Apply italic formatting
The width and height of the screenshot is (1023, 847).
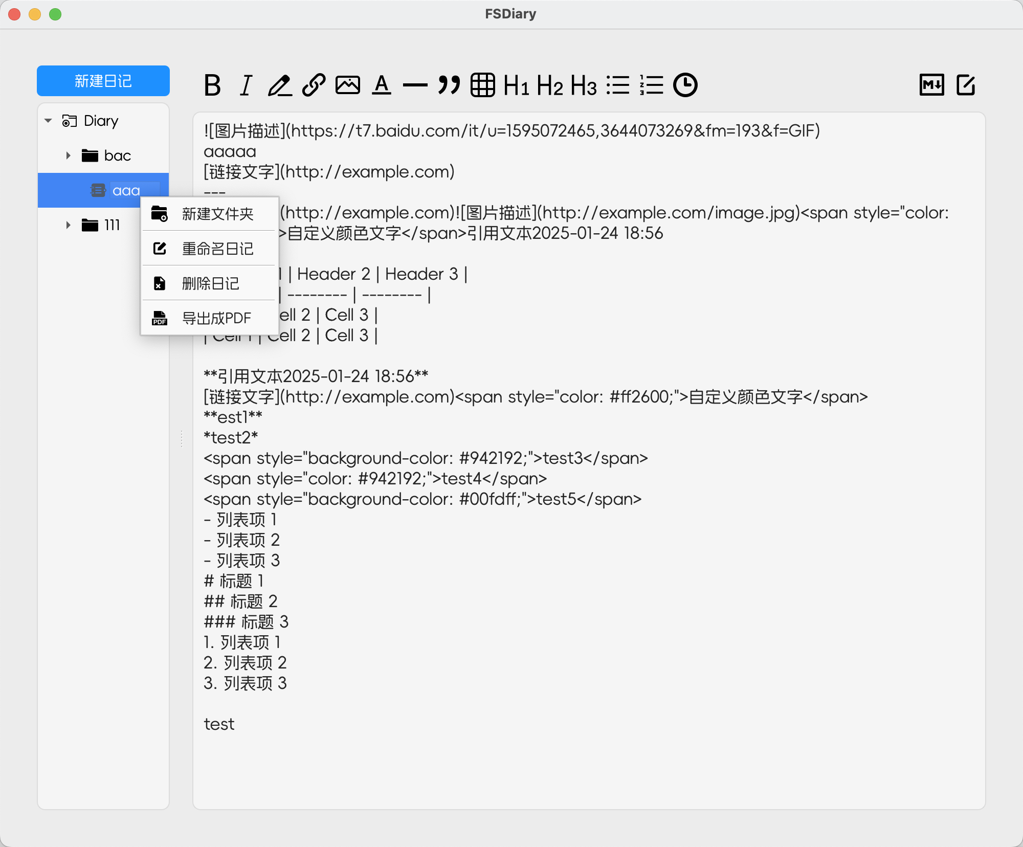click(x=245, y=85)
